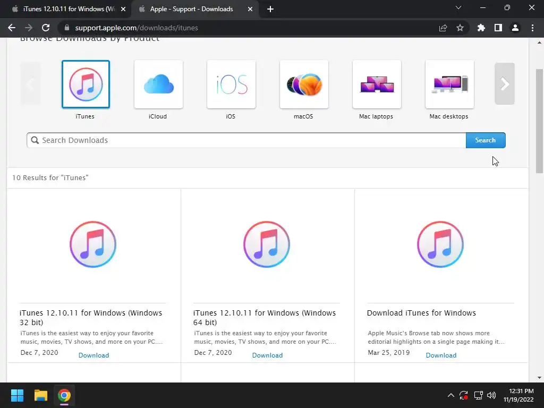The height and width of the screenshot is (408, 544).
Task: Open network settings tray icon
Action: coord(479,395)
